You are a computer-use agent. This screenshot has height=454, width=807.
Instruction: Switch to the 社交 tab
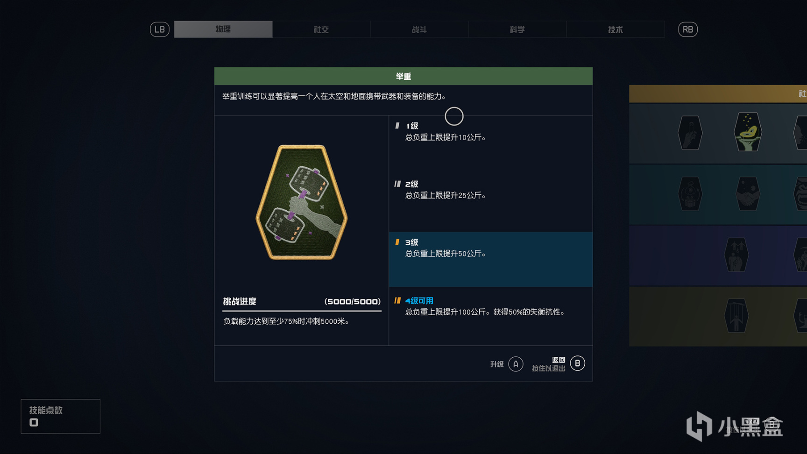[x=321, y=29]
